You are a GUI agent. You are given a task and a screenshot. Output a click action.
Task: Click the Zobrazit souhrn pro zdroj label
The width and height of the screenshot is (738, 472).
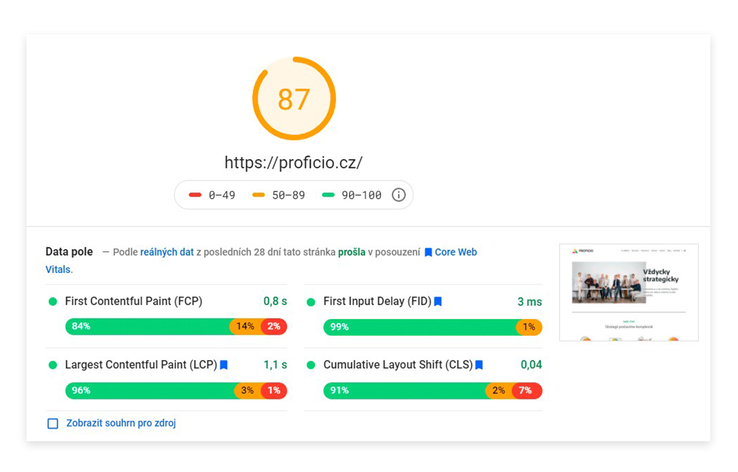(121, 423)
